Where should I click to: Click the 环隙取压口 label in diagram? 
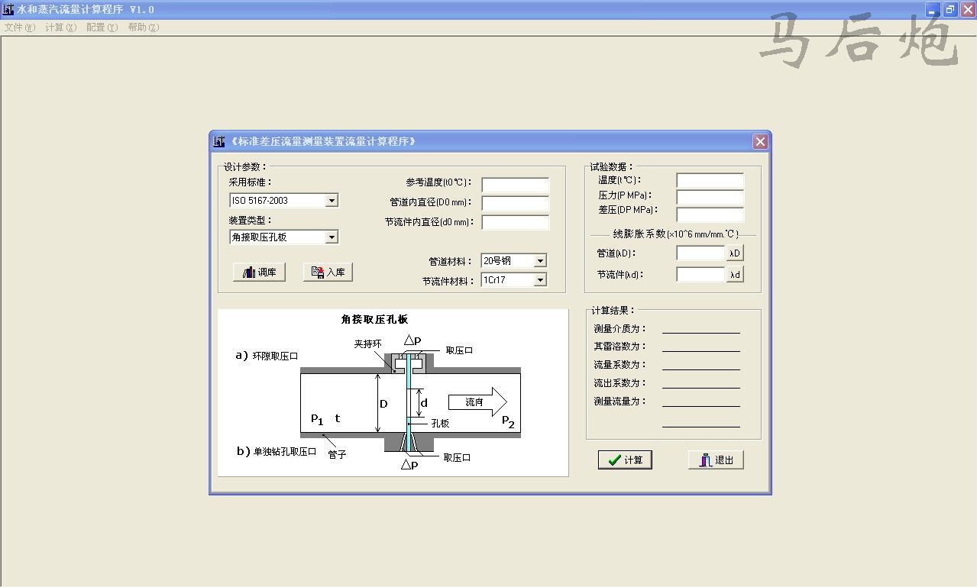click(275, 356)
